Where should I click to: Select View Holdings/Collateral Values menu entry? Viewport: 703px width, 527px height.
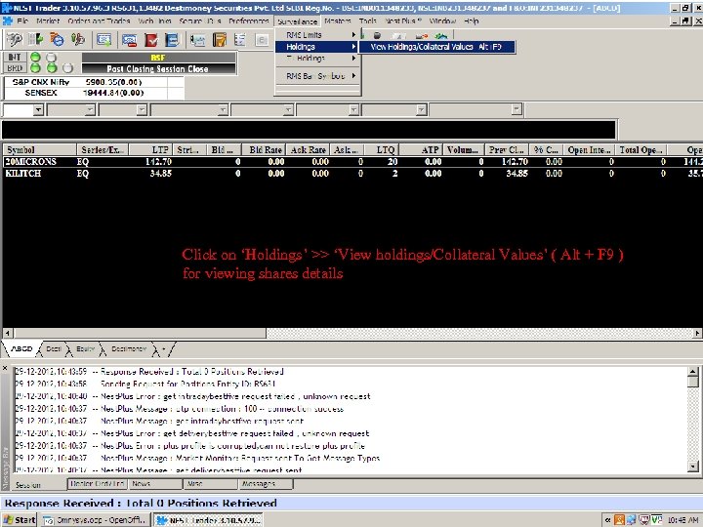click(436, 47)
